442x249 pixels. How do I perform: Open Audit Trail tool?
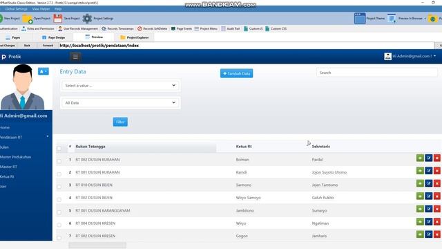coord(230,29)
